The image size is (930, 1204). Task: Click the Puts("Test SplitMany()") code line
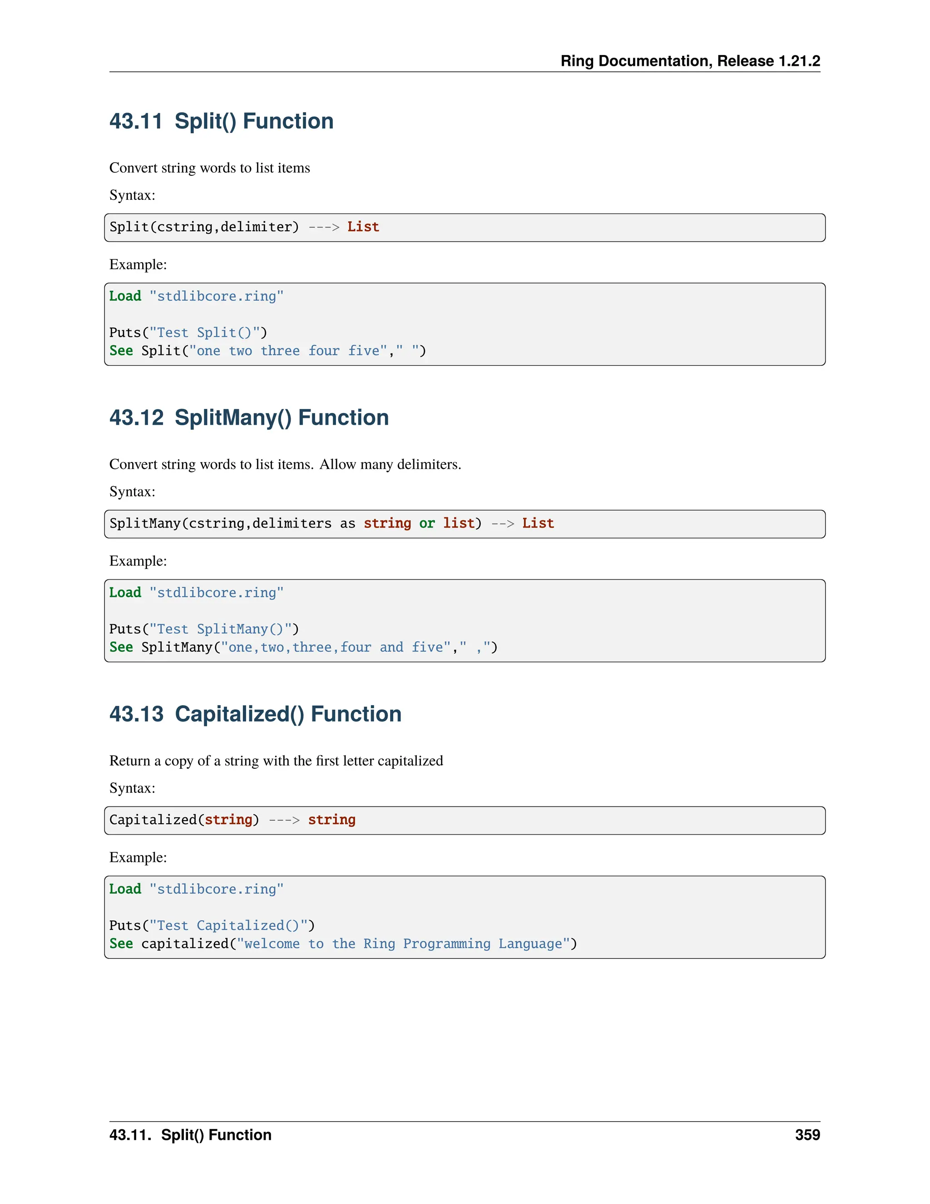click(x=204, y=629)
